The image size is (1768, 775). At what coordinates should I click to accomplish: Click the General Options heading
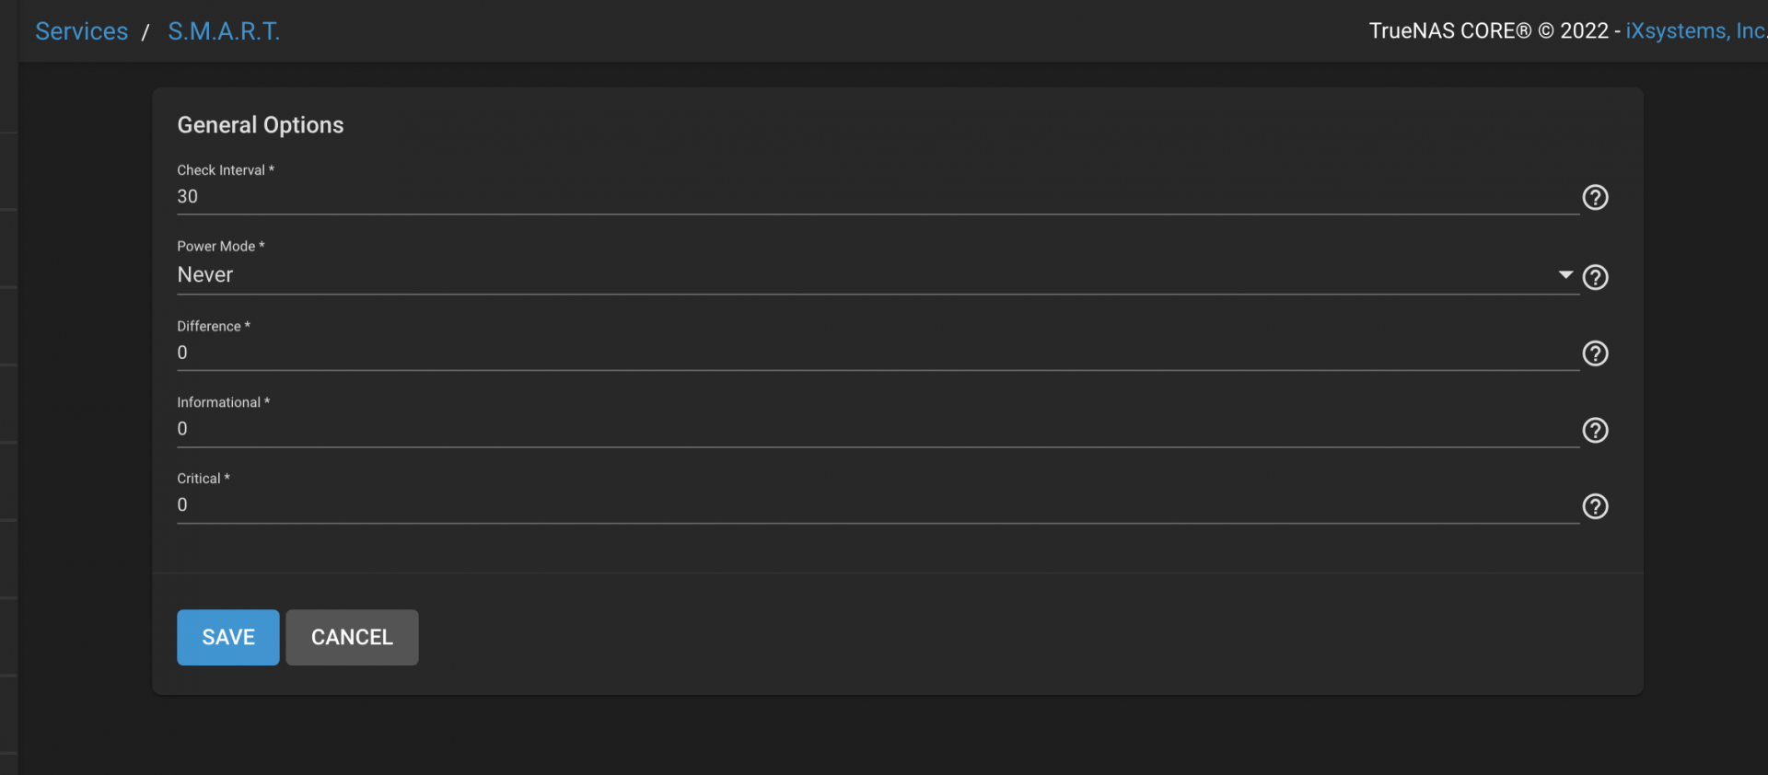[261, 125]
